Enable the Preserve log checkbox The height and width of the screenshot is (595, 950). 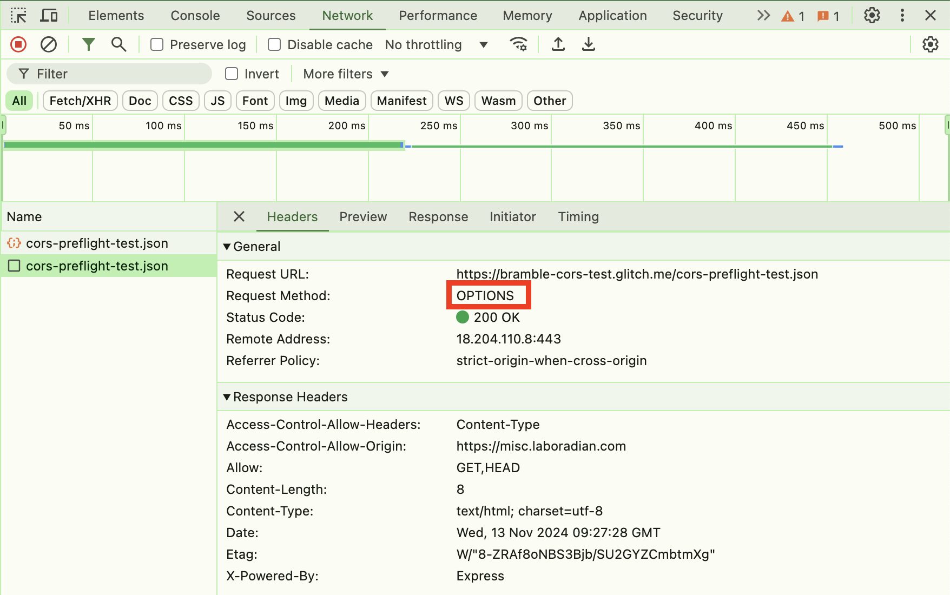coord(157,44)
